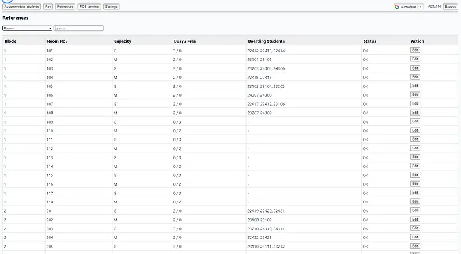This screenshot has width=461, height=254.
Task: Click the Google Translate icon
Action: (x=398, y=7)
